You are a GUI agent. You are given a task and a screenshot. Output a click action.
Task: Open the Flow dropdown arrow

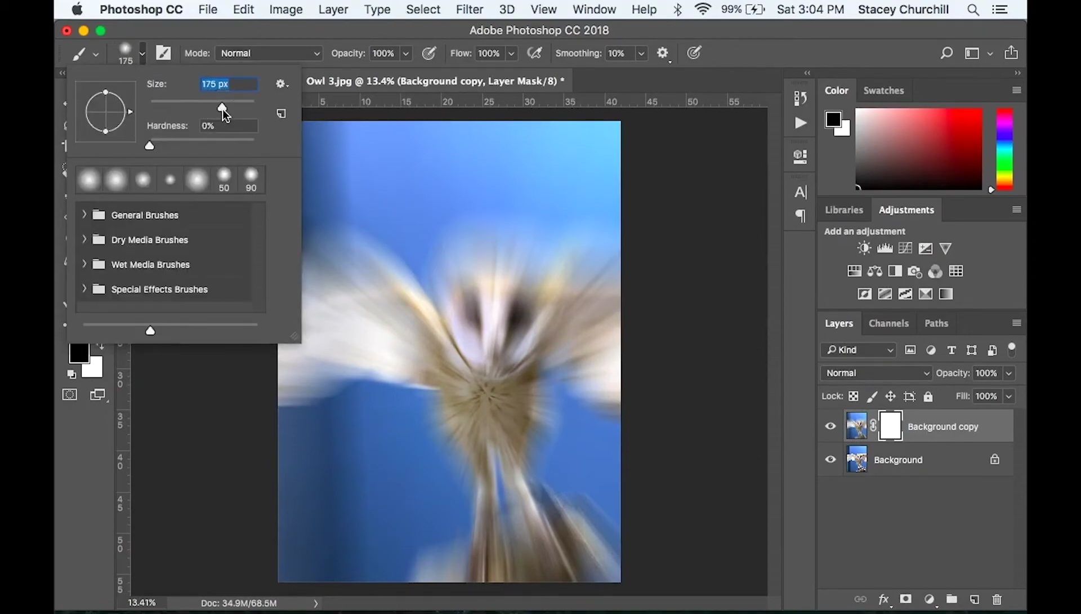(x=512, y=53)
